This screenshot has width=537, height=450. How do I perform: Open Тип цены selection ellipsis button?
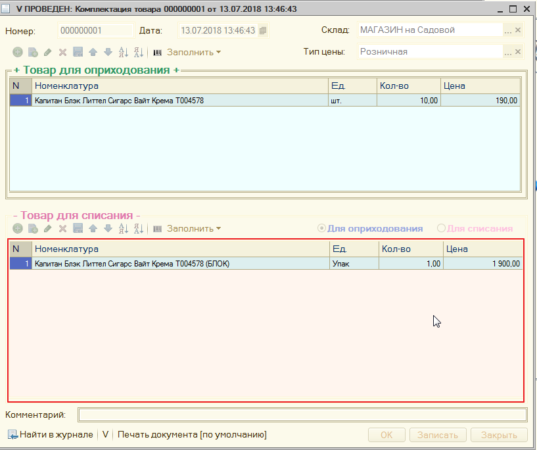pos(508,52)
